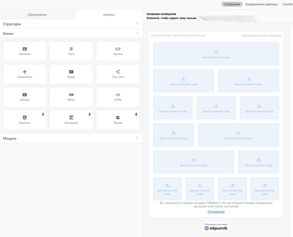293x237 pixels.
Task: Select the Форма form block icon
Action: (x=118, y=118)
